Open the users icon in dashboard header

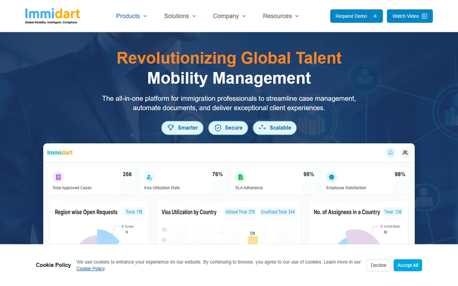tap(405, 153)
